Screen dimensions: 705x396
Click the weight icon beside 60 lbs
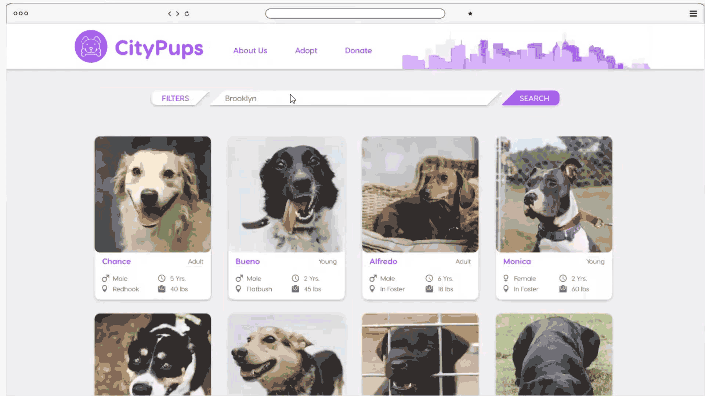pos(563,289)
